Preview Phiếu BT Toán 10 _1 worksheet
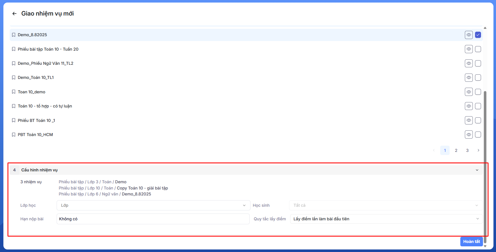 point(469,120)
